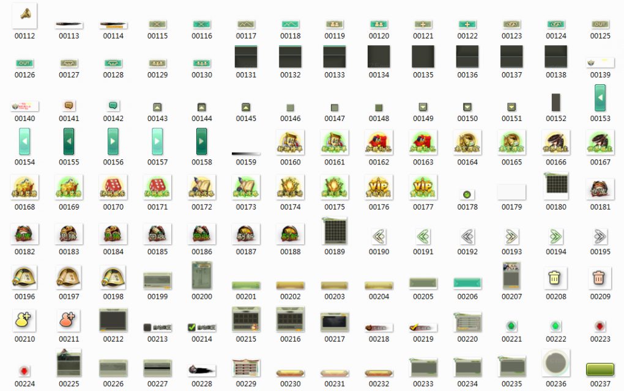Select the green left arrow tab 00153

(600, 98)
